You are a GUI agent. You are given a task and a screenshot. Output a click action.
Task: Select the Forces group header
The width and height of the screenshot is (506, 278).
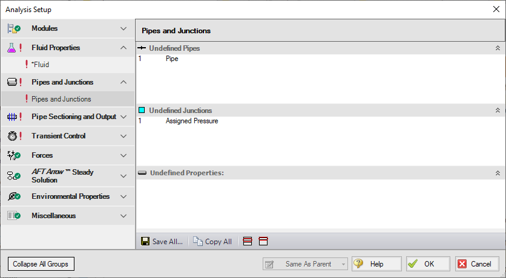click(x=68, y=155)
